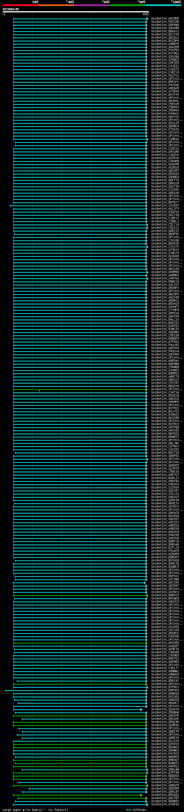Select the UniRef100_B5FXF0 label
Screen dimensions: 184x812
[165, 82]
